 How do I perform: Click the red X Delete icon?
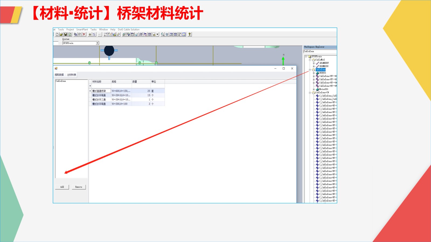pyautogui.click(x=84, y=34)
